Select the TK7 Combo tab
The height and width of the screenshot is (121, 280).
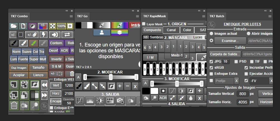coord(19,16)
